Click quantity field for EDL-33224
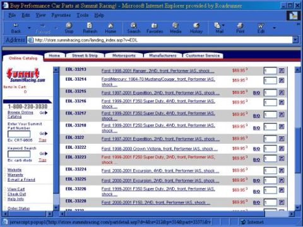Image resolution: width=303 pixels, height=227 pixels. 270,171
